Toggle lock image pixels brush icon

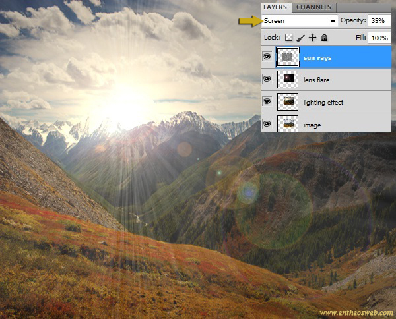pos(301,38)
